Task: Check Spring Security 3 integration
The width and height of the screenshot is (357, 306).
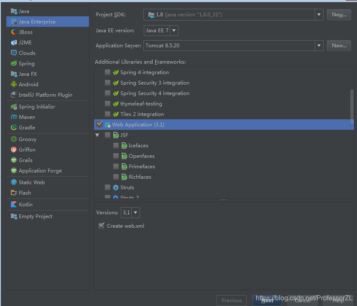Action: (107, 82)
